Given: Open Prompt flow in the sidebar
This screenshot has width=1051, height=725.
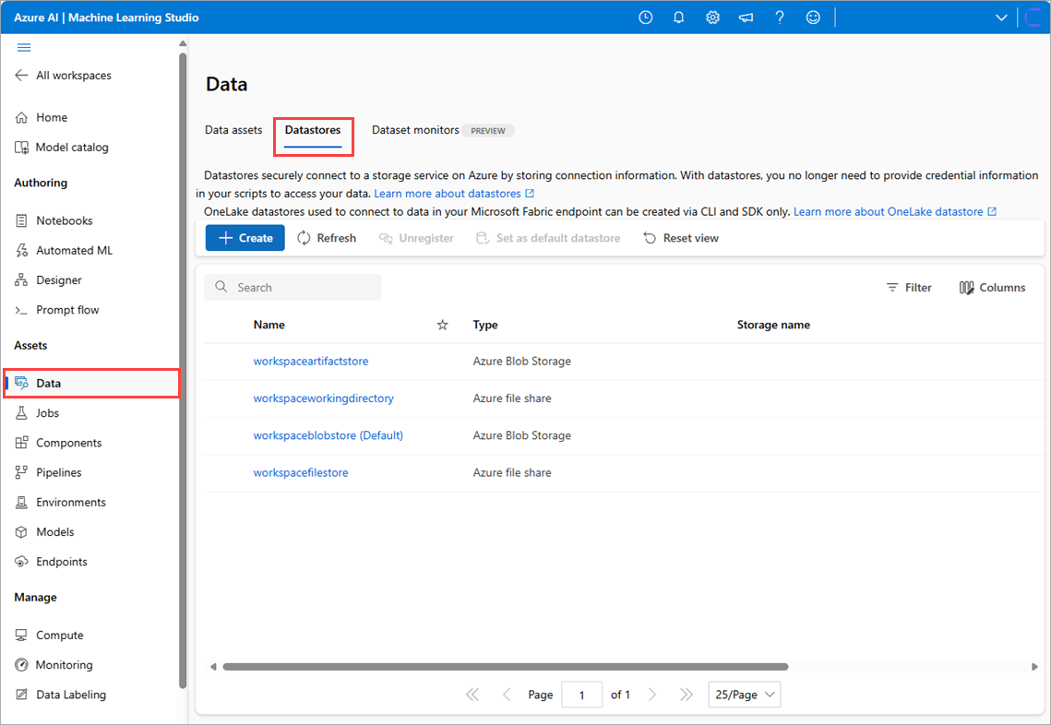Looking at the screenshot, I should point(57,310).
